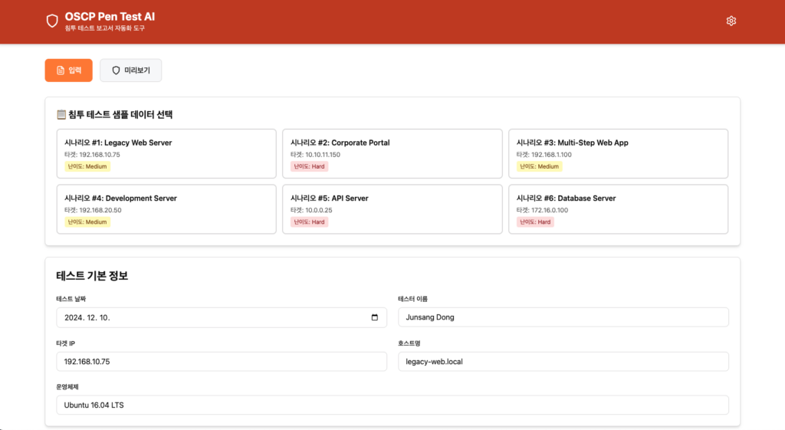Click the Hard badge on Database Server

tap(535, 222)
